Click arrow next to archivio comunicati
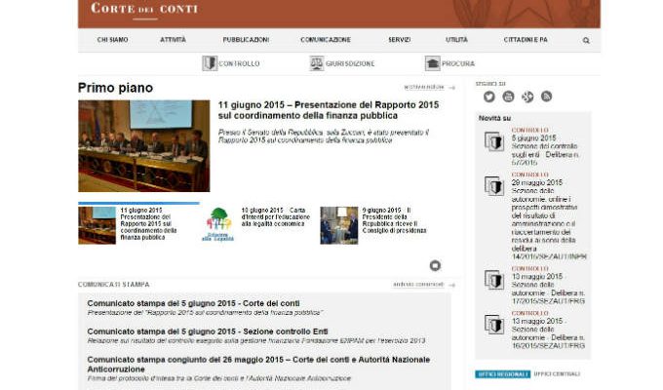The height and width of the screenshot is (390, 663). point(452,285)
